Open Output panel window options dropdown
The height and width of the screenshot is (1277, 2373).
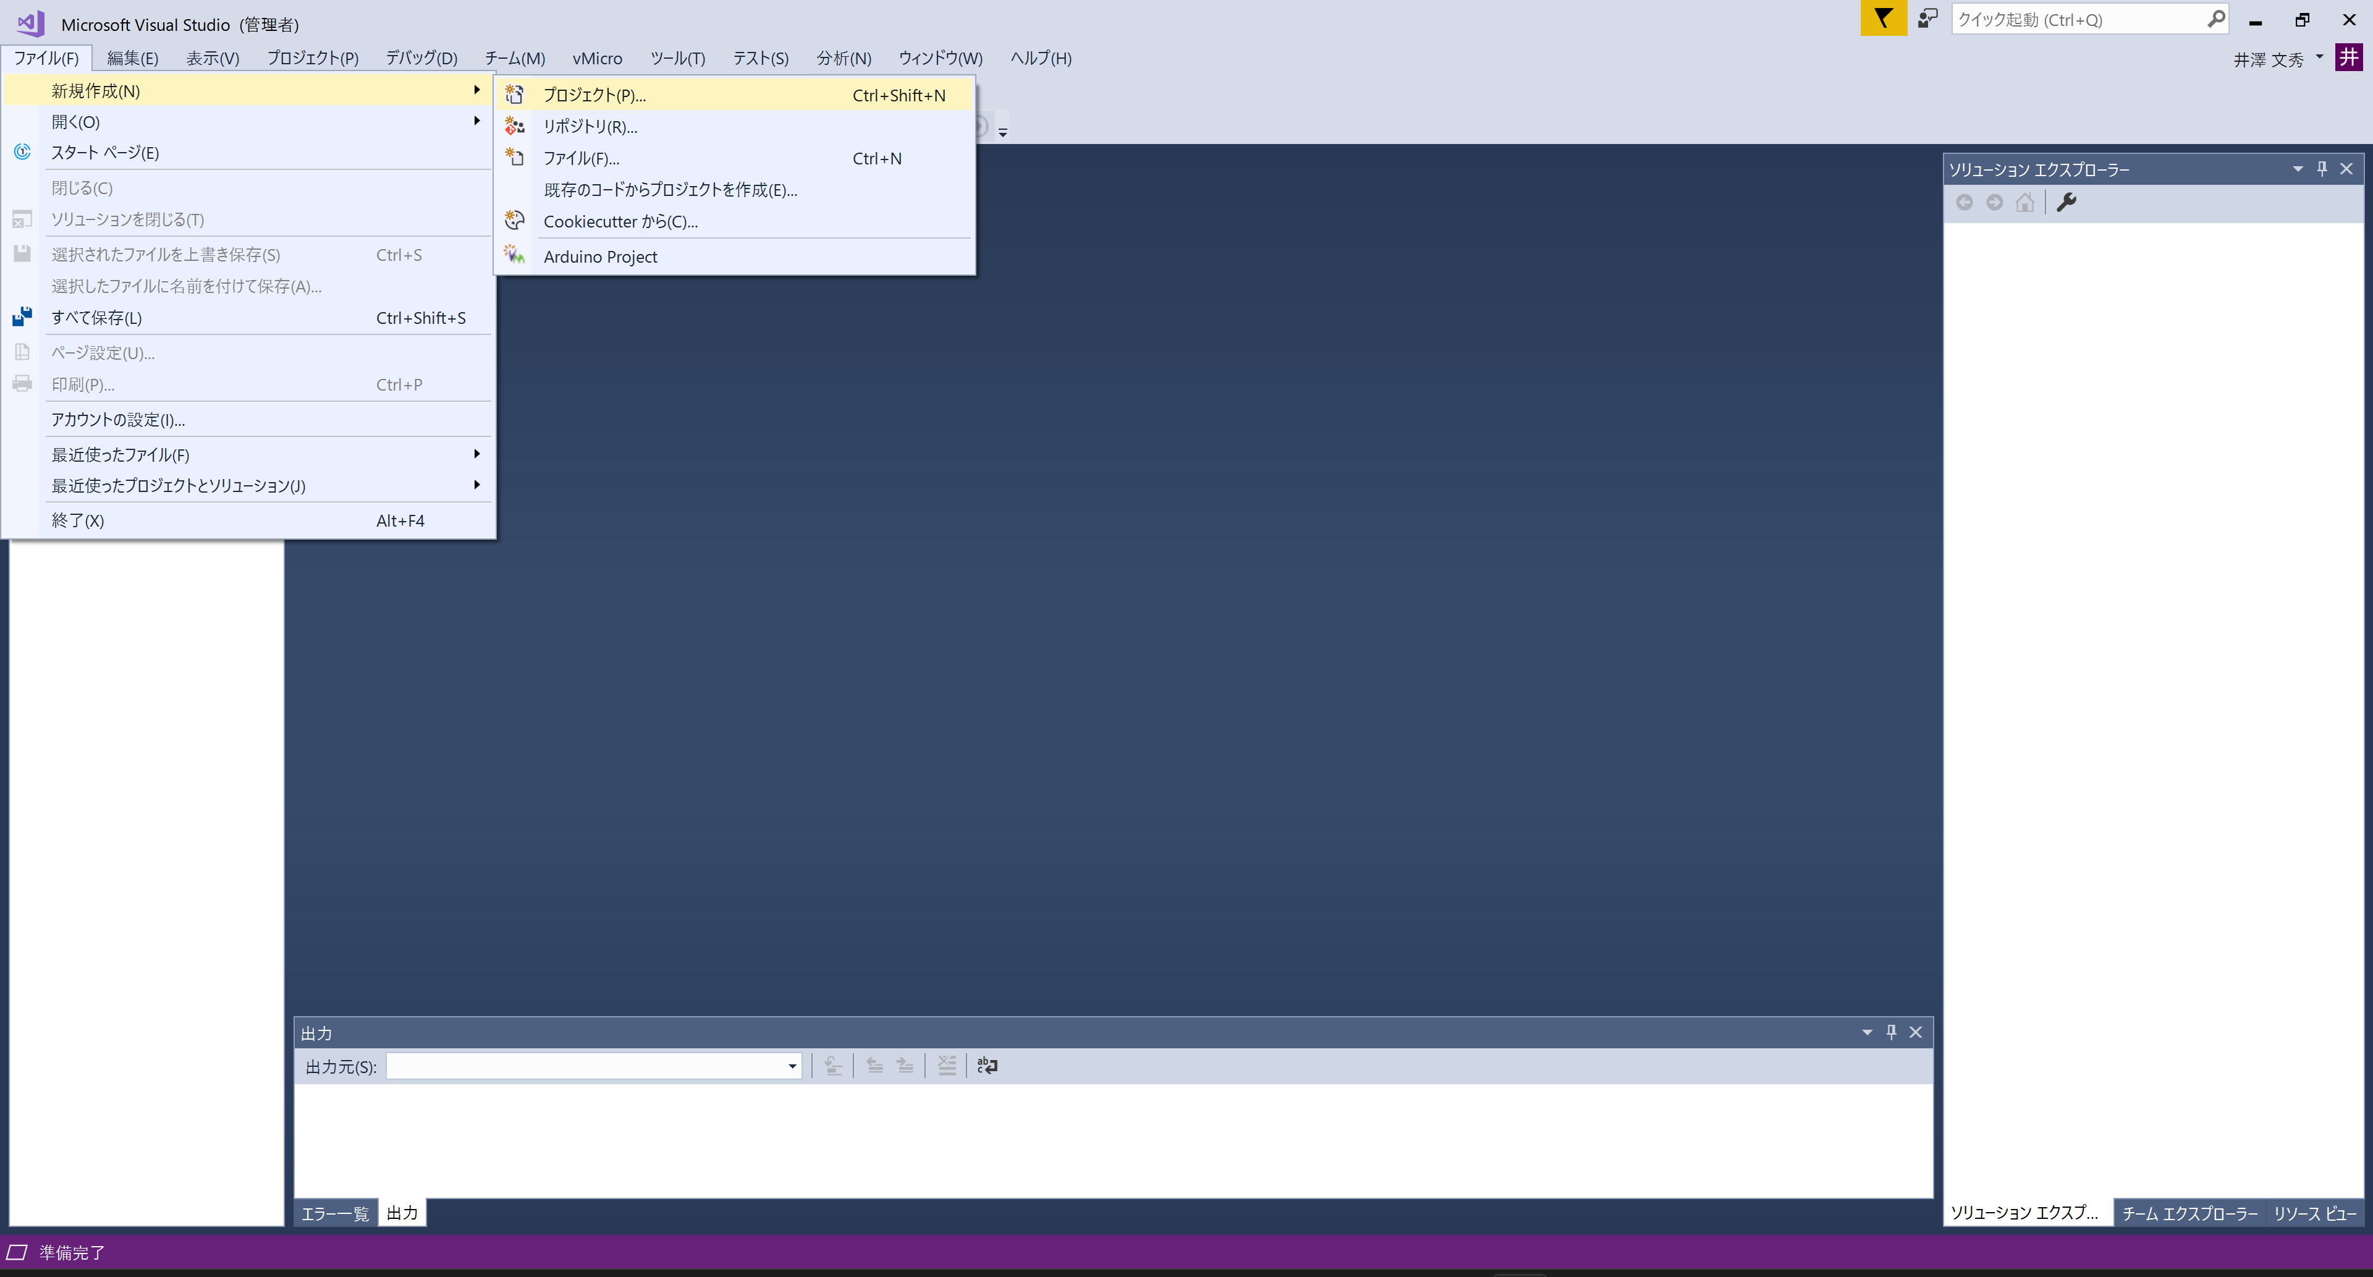[1868, 1032]
